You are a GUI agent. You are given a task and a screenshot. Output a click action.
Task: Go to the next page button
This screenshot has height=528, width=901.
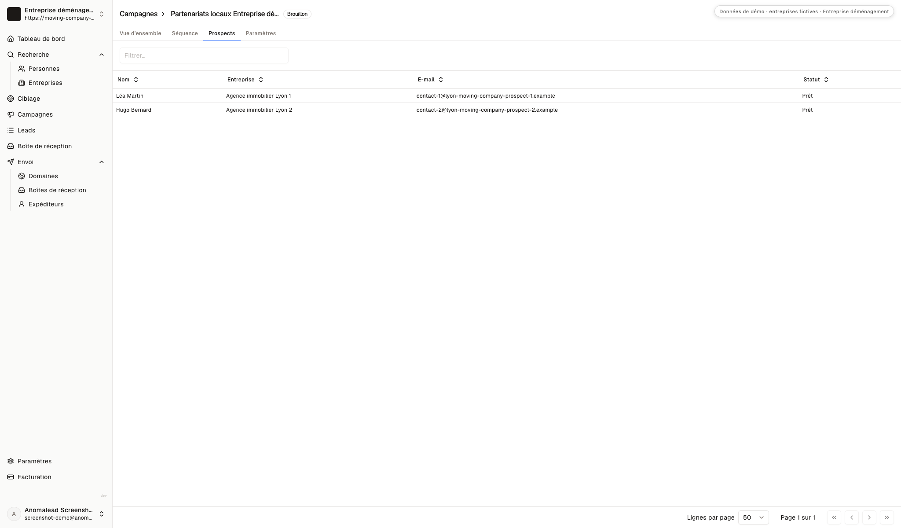point(869,517)
